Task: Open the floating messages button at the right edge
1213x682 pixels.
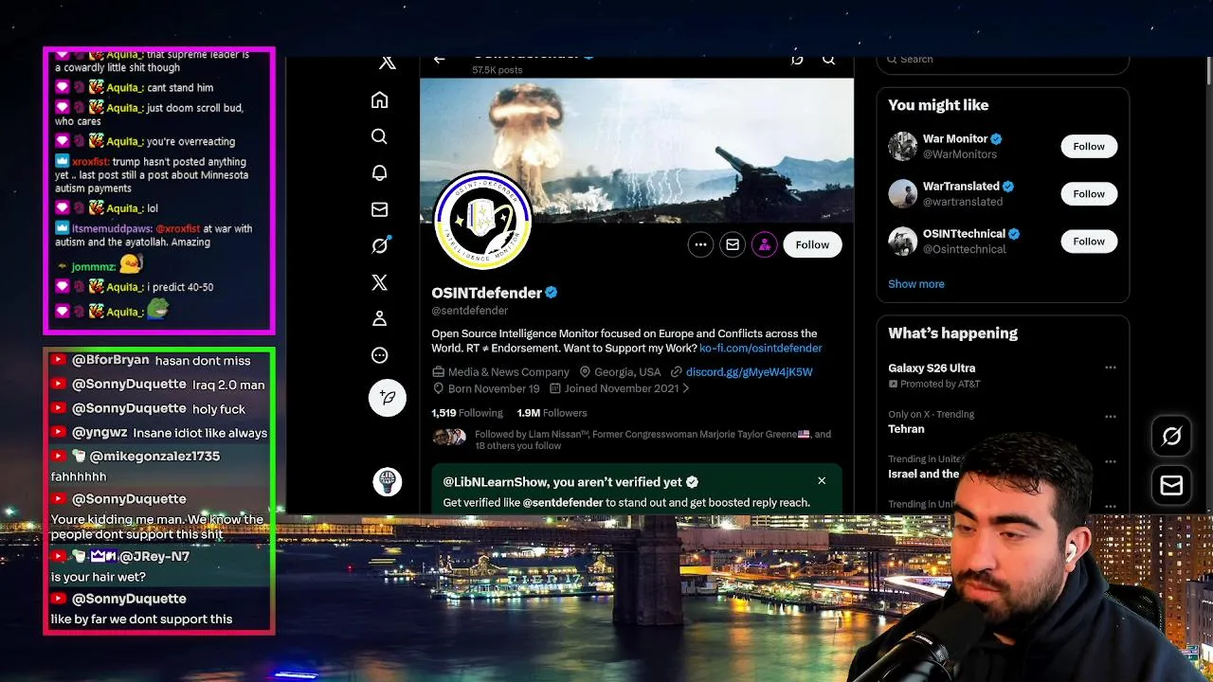Action: pos(1172,485)
